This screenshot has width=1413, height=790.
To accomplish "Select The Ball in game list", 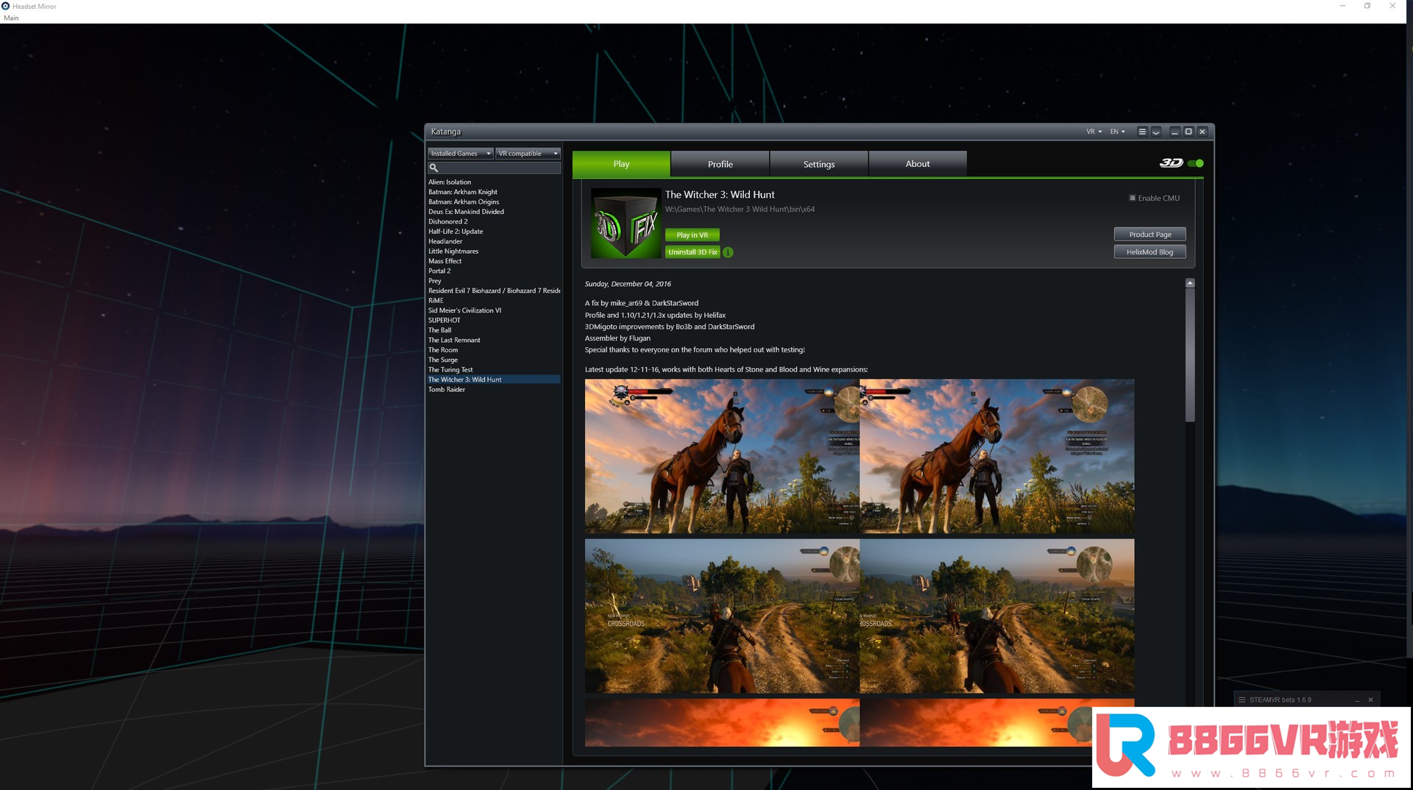I will (494, 330).
